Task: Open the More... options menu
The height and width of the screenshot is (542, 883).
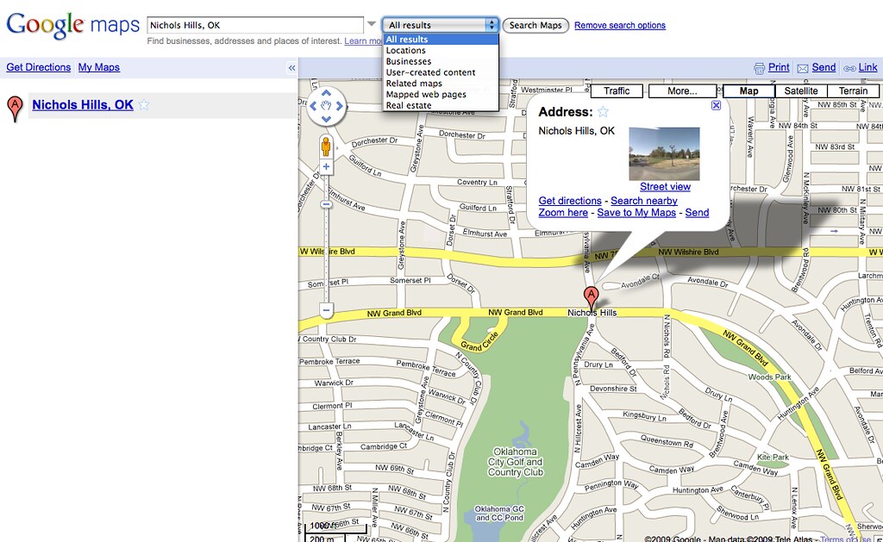Action: pyautogui.click(x=682, y=90)
